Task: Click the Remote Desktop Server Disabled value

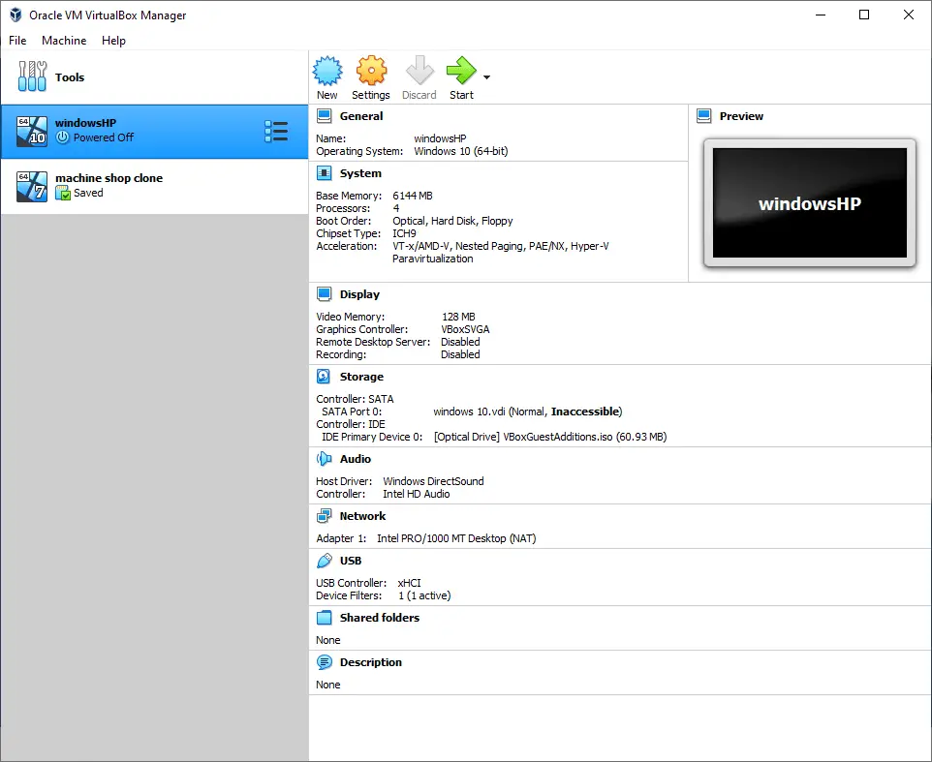Action: (x=460, y=342)
